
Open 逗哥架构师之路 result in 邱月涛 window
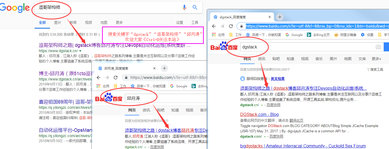point(166,130)
